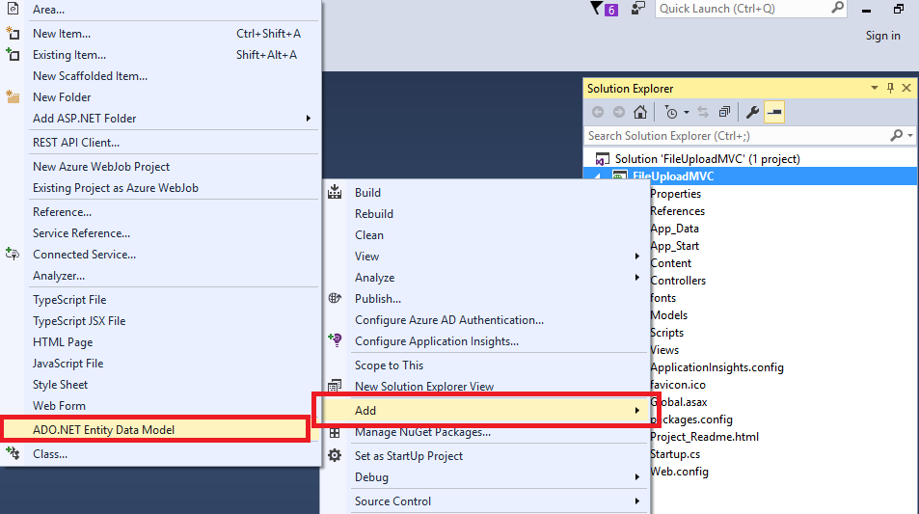Screen dimensions: 919x514
Task: Open the Solution Explorer window position dropdown
Action: pos(875,88)
